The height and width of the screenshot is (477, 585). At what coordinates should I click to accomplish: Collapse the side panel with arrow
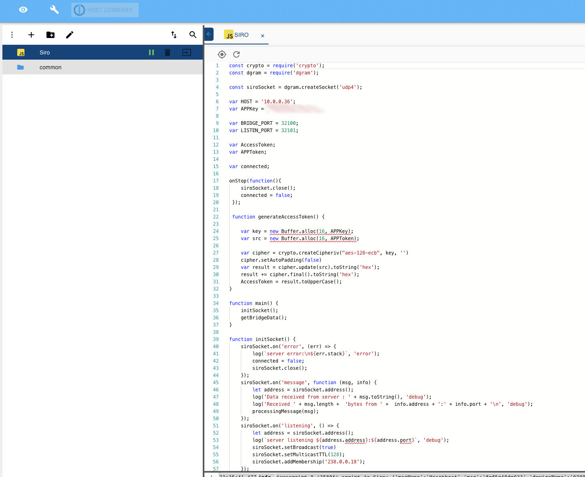click(x=209, y=34)
